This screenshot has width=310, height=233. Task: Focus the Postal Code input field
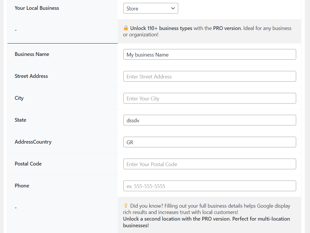[x=209, y=164]
